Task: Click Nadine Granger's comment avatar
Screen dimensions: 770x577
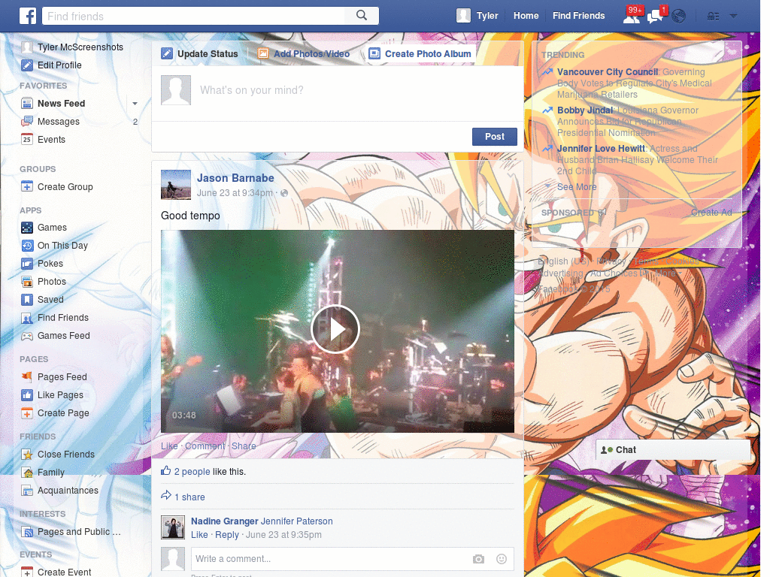Action: coord(173,527)
